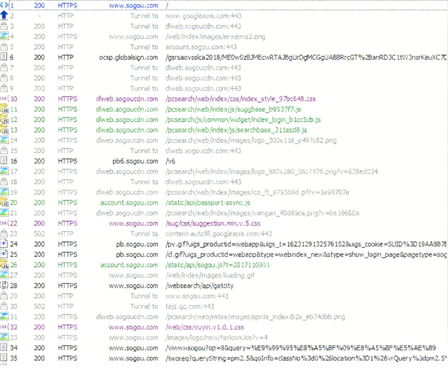Click the lock icon of session 23 with 502
Viewport: 448px width, 383px height.
4,233
